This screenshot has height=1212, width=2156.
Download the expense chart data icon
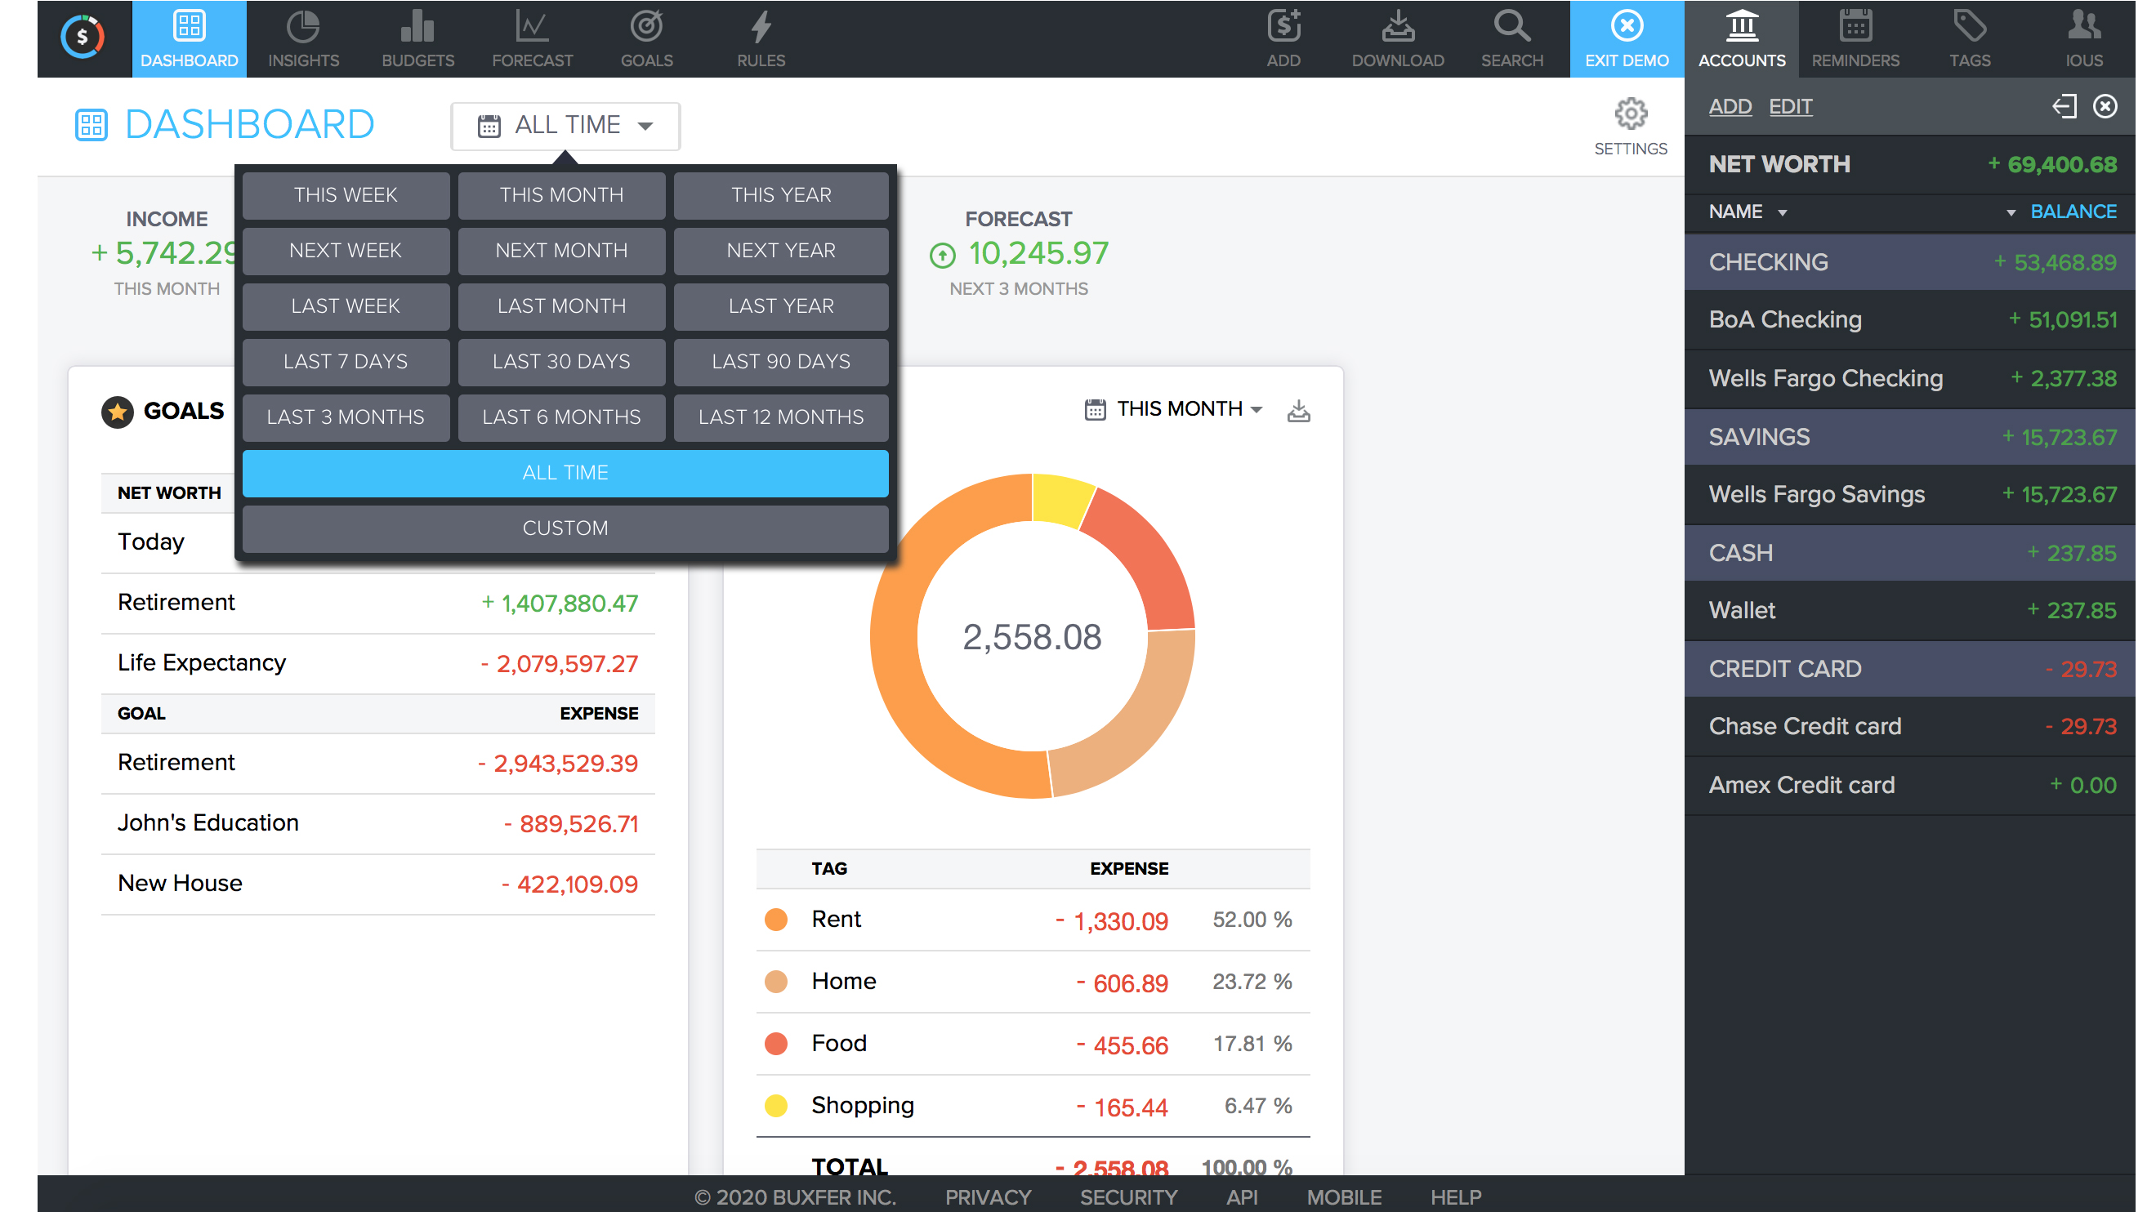point(1298,410)
